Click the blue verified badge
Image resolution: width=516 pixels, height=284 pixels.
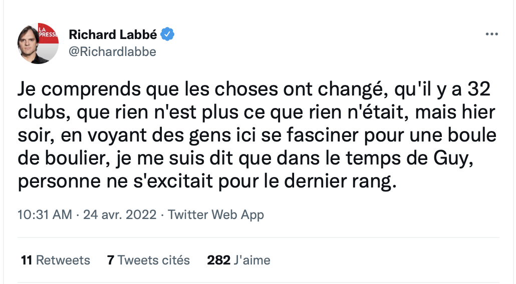(x=167, y=34)
